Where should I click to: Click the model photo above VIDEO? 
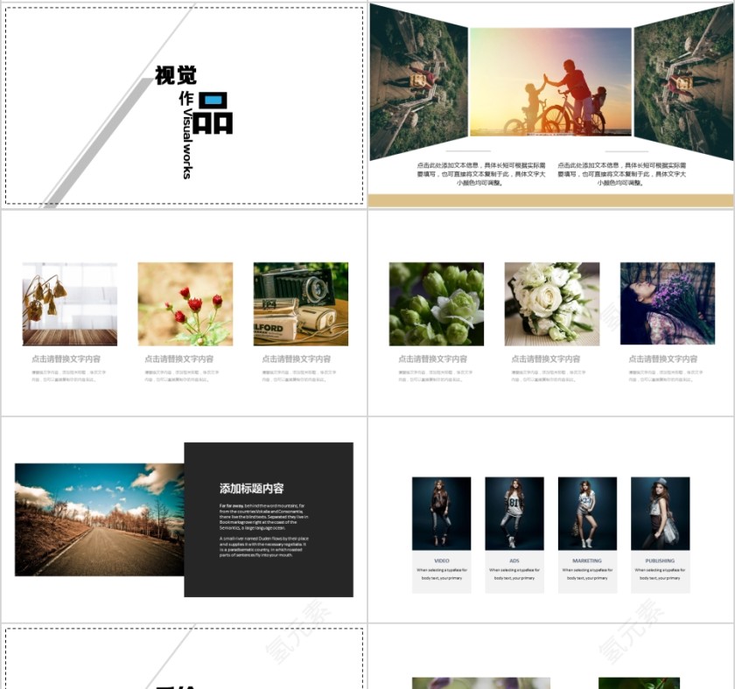point(441,513)
